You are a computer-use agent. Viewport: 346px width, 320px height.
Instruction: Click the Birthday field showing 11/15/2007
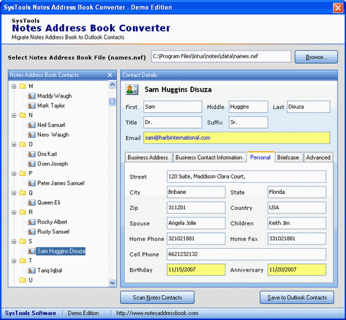196,269
